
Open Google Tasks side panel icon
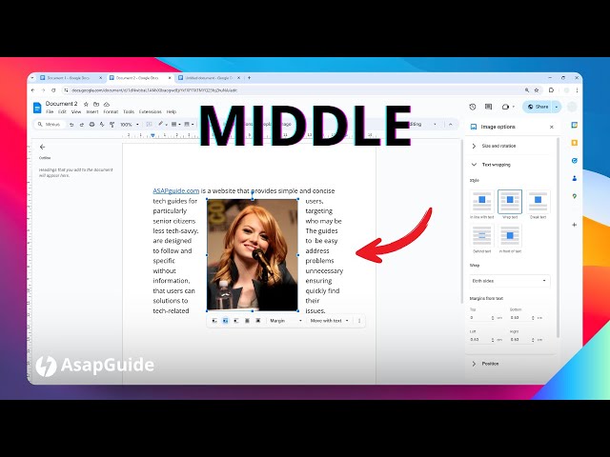[x=574, y=161]
